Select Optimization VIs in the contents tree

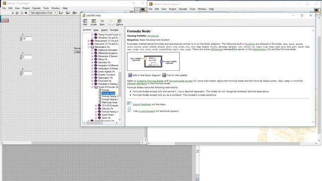[x=105, y=78]
